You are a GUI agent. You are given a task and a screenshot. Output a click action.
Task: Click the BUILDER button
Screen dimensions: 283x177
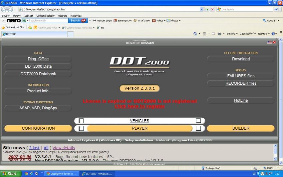point(241,128)
